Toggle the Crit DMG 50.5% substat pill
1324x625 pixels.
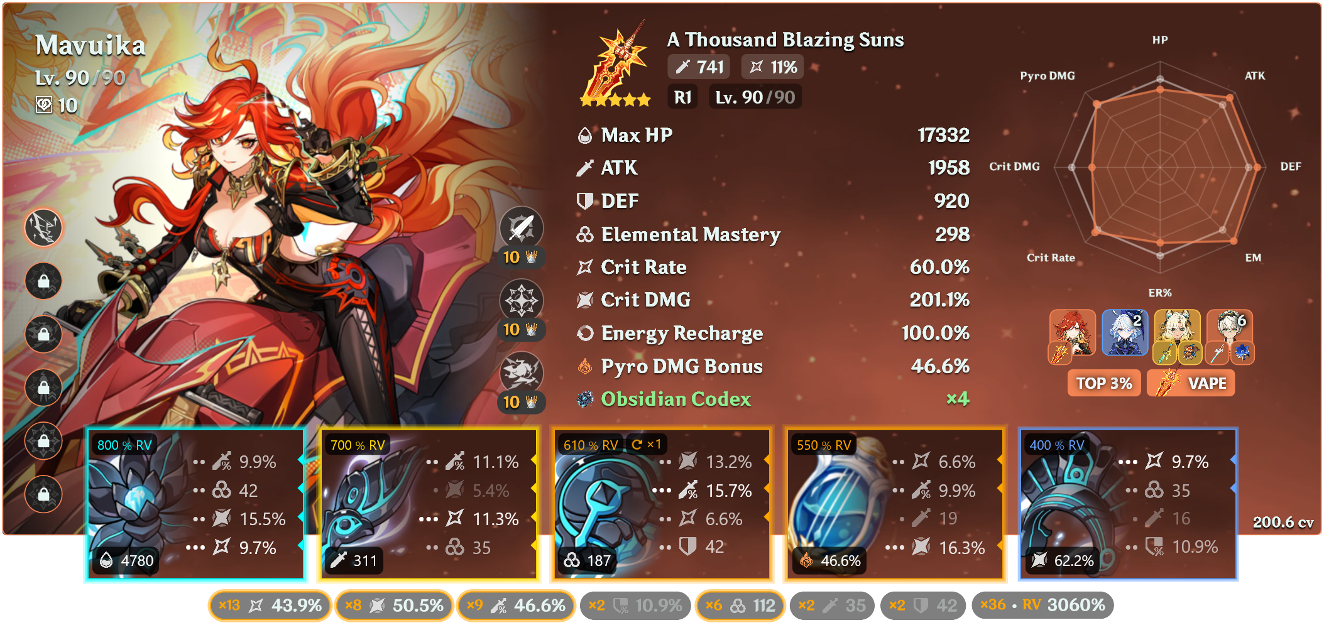394,606
